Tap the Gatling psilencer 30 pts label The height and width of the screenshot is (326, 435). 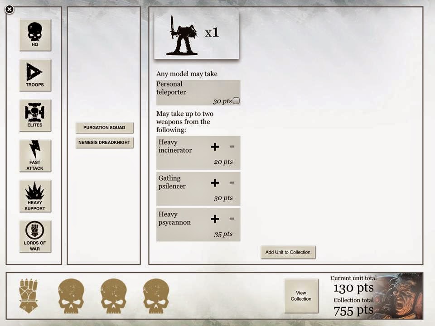coord(223,198)
